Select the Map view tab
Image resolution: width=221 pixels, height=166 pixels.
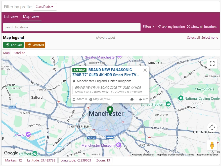coord(31,17)
